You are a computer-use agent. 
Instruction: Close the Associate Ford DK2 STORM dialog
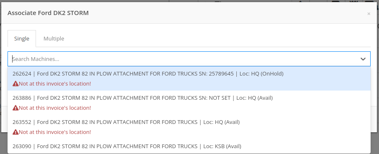coord(369,14)
